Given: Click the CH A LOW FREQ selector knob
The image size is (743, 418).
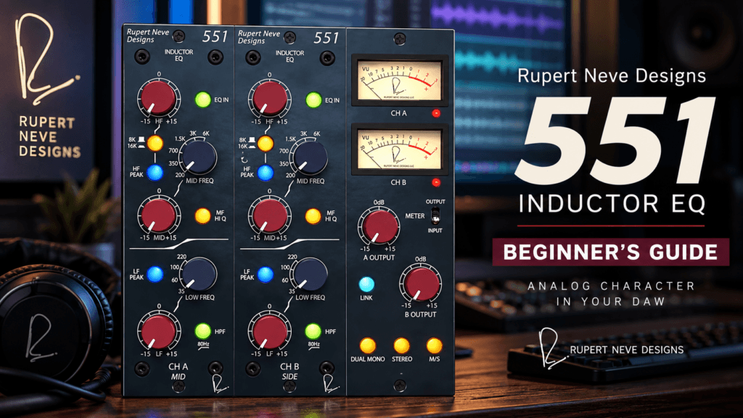Looking at the screenshot, I should click(198, 274).
